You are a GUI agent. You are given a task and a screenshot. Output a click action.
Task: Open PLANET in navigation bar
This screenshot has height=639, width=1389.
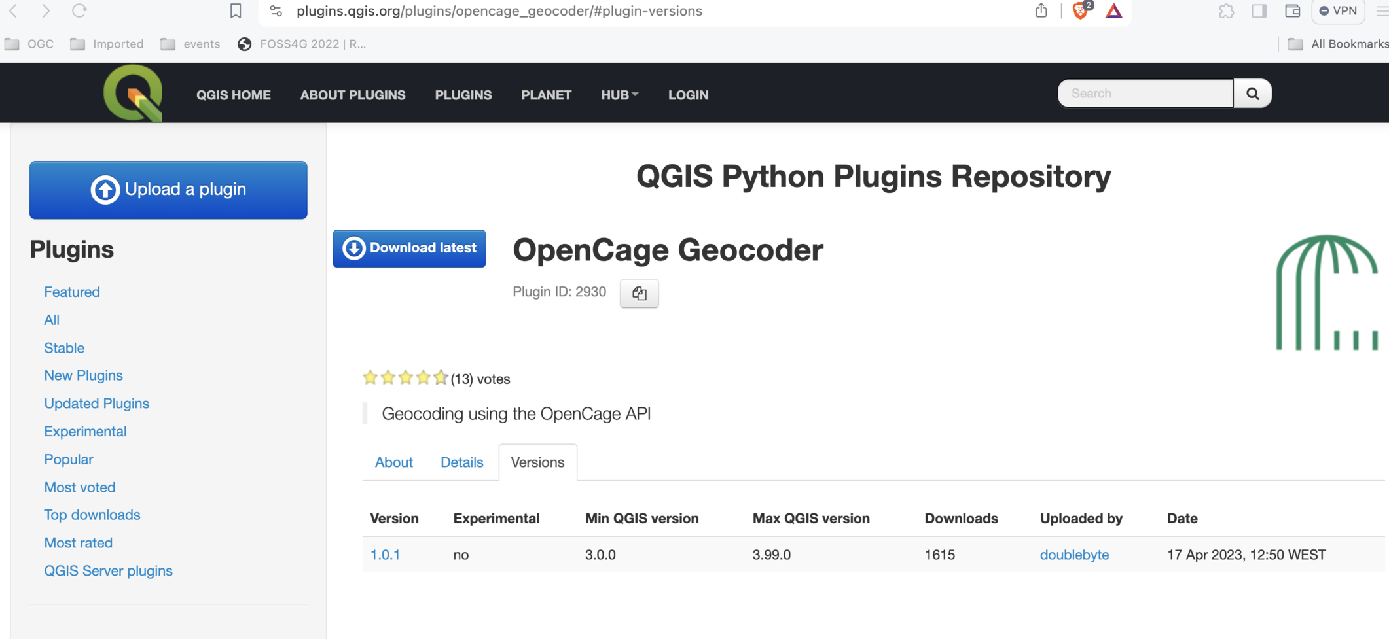pyautogui.click(x=547, y=95)
